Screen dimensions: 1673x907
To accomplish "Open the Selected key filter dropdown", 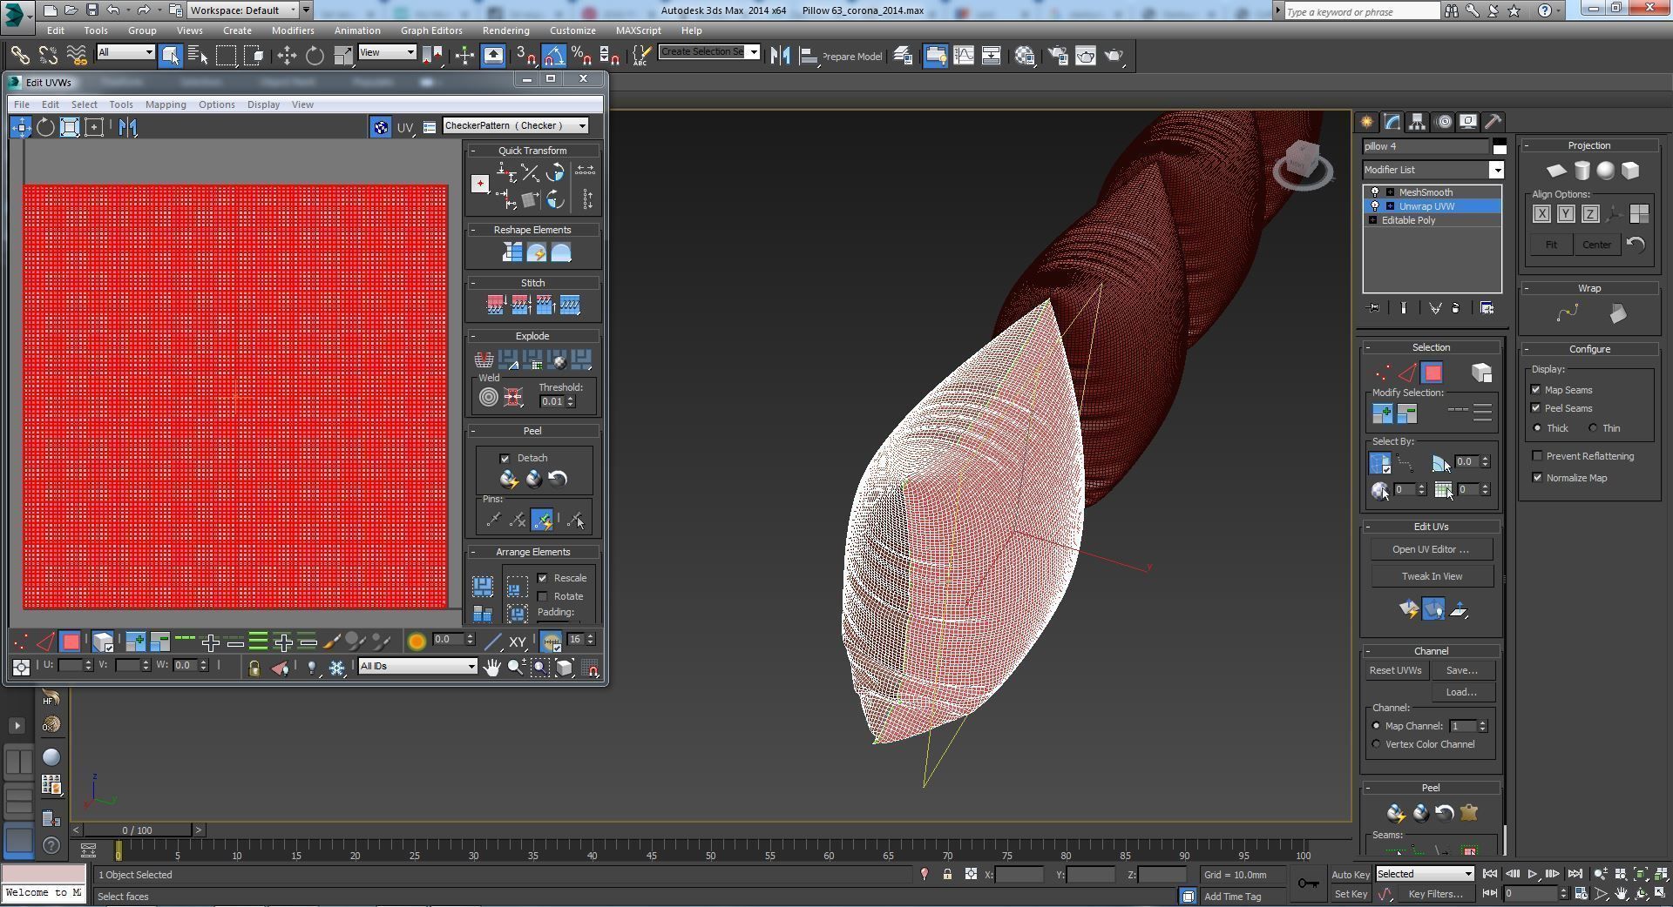I will tap(1425, 874).
